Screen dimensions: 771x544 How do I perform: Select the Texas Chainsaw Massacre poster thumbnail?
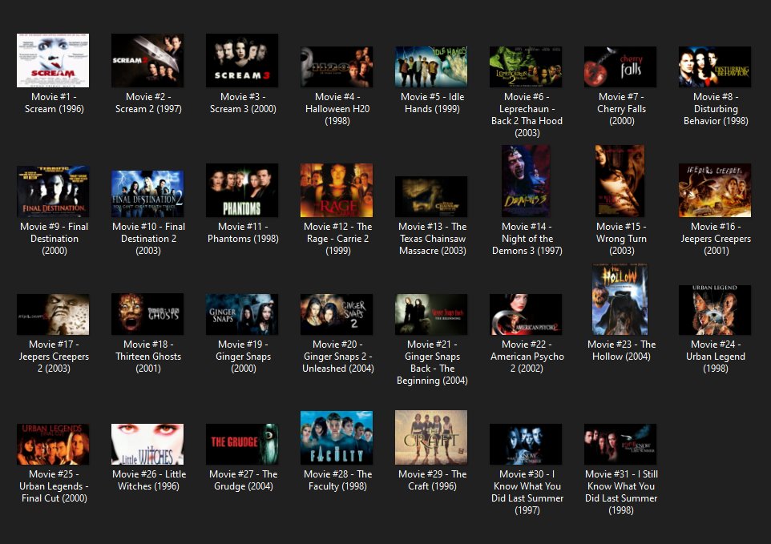click(431, 196)
